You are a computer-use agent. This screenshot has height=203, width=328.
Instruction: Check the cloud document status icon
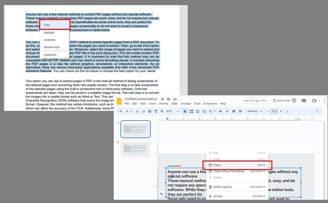point(175,99)
